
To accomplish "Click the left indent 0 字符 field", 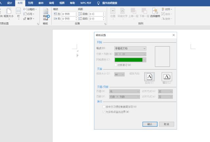I will tap(68, 14).
